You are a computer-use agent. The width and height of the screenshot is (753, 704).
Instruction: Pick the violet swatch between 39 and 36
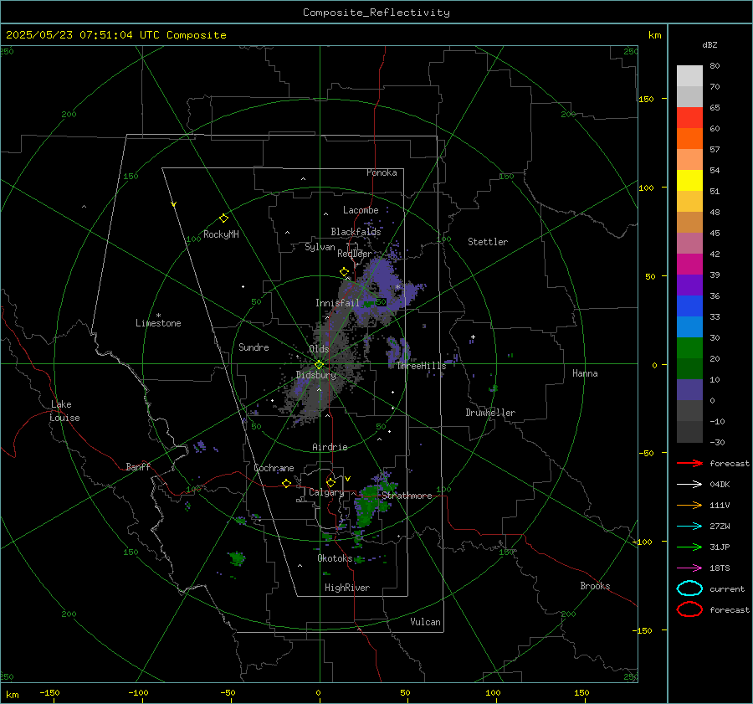click(x=689, y=285)
